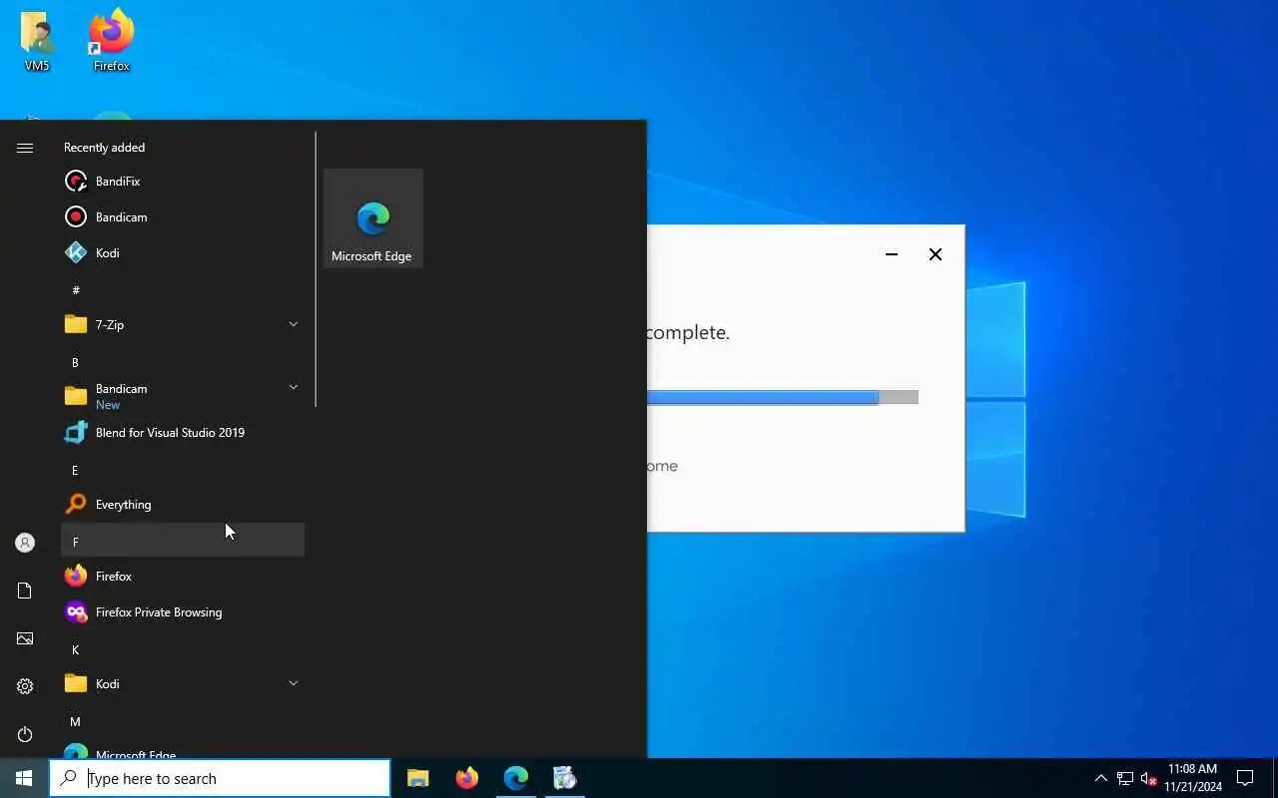The height and width of the screenshot is (798, 1278).
Task: Open the VM5 desktop folder
Action: click(37, 43)
